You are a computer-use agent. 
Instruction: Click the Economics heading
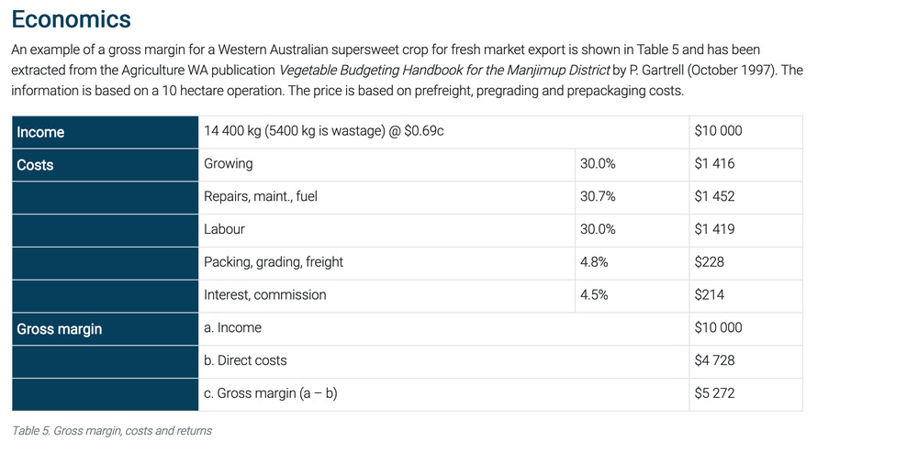(72, 19)
